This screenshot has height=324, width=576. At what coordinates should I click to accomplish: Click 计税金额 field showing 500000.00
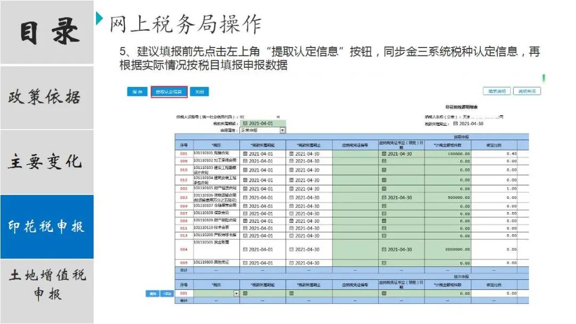448,197
